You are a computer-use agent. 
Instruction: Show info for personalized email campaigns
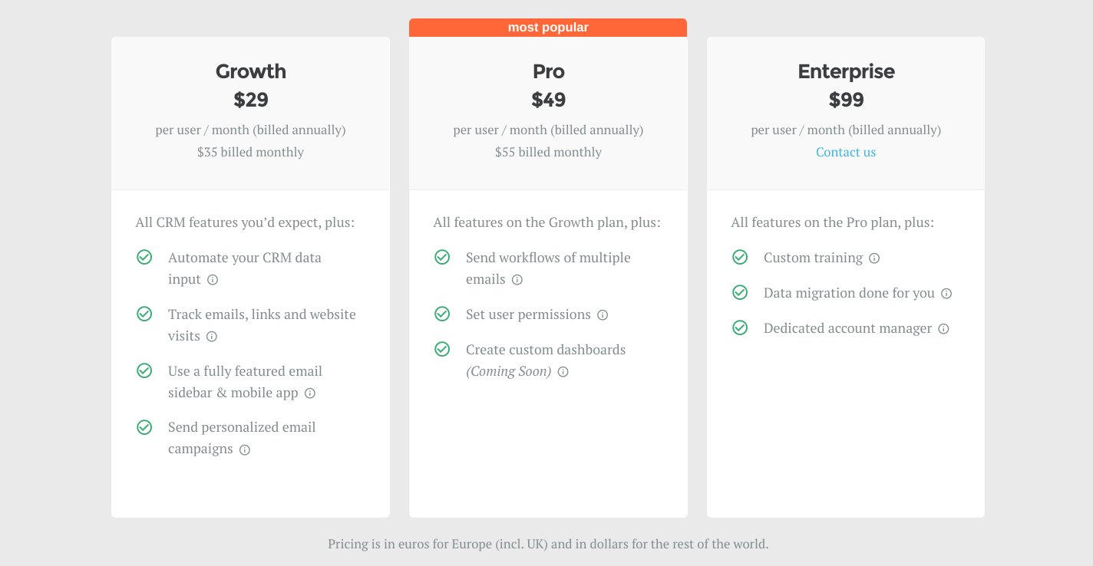[245, 450]
